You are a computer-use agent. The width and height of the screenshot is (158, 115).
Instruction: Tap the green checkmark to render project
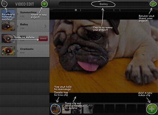coord(153,4)
